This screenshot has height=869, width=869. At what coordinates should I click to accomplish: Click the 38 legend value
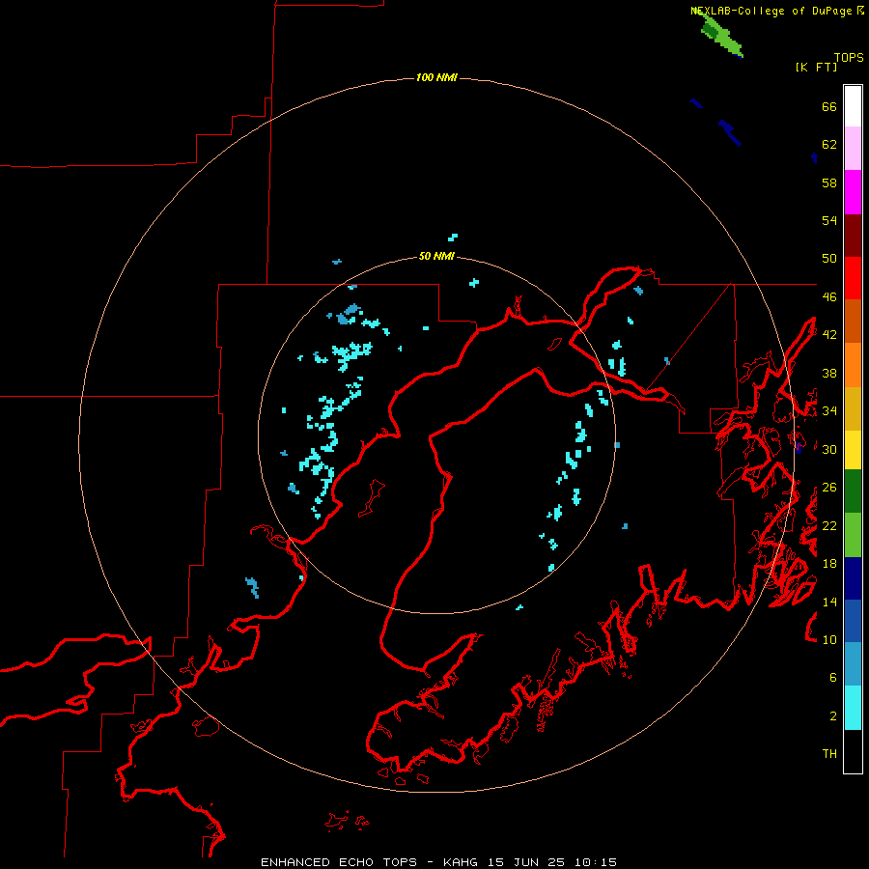[x=829, y=373]
